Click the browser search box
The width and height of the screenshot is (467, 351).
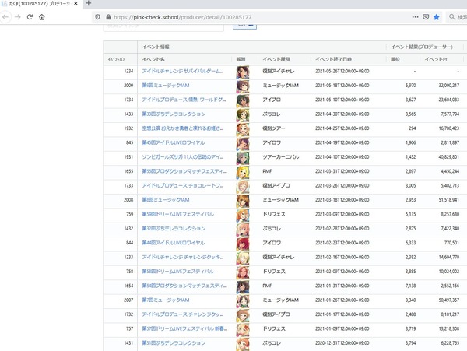458,17
